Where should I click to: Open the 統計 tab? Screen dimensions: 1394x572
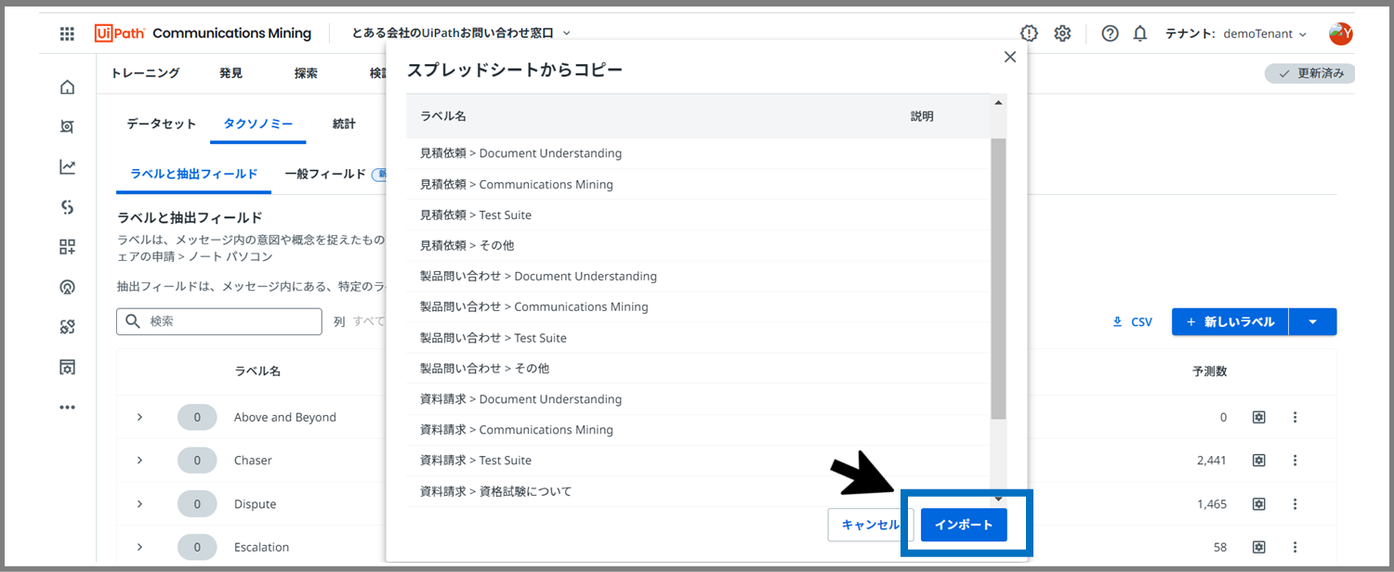point(344,123)
